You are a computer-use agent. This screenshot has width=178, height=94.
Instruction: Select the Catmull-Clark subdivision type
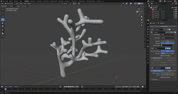[x=157, y=71]
